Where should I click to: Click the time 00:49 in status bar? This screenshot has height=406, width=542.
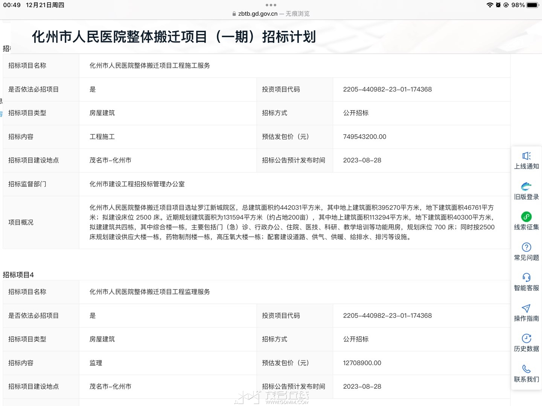coord(12,5)
